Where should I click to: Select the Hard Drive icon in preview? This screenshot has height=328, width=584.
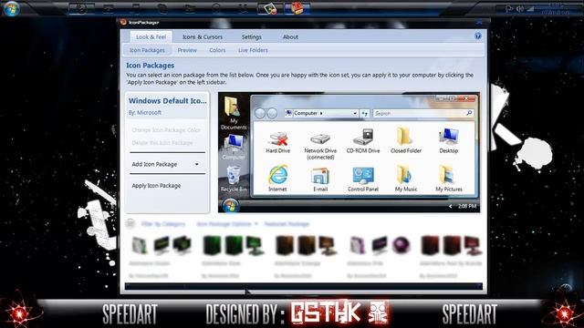tap(277, 138)
